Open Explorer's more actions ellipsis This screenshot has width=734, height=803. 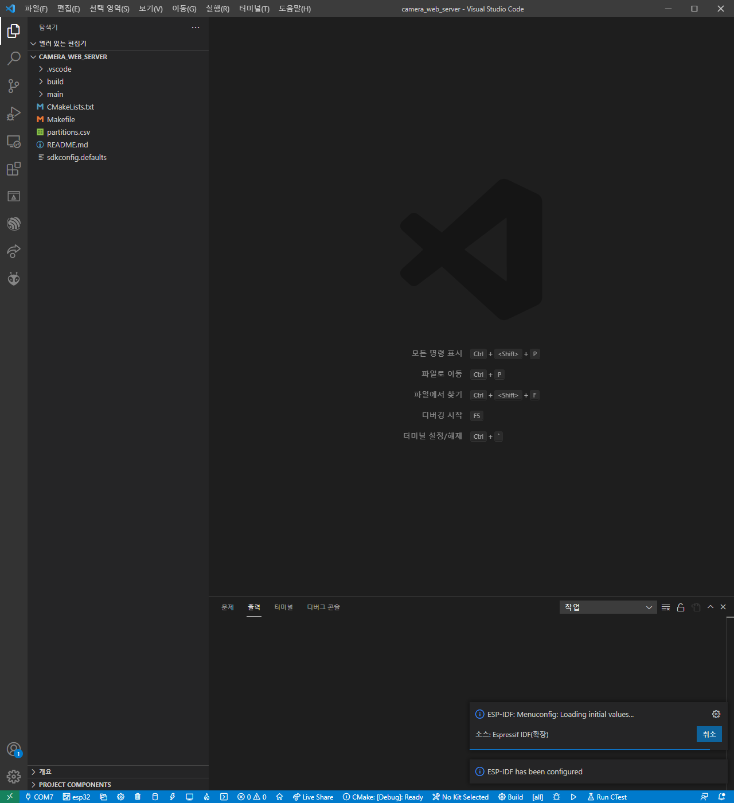[x=196, y=28]
